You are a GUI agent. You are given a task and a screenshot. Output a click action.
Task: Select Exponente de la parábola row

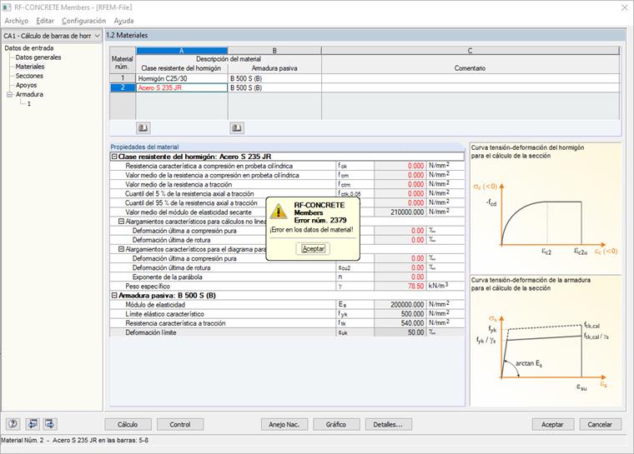pos(287,277)
